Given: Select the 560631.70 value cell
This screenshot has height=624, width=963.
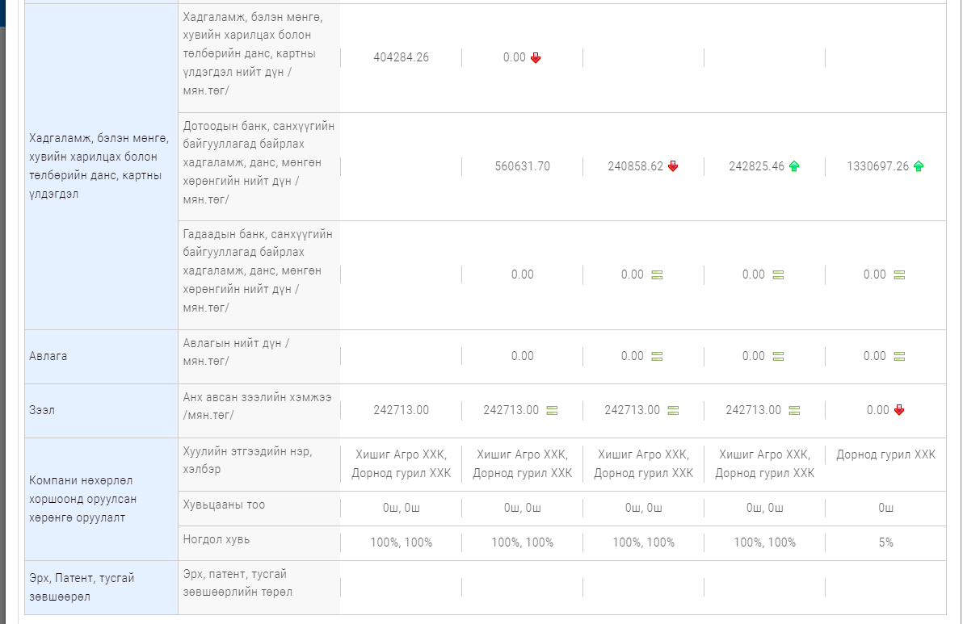Looking at the screenshot, I should point(523,166).
